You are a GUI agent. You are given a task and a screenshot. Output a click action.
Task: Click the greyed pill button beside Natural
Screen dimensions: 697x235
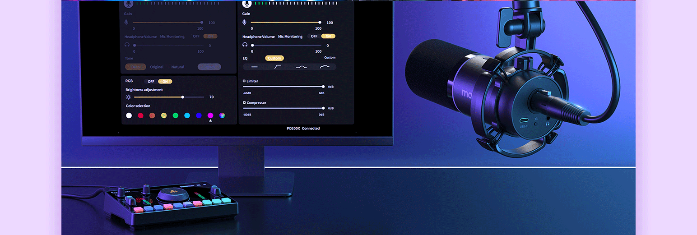click(209, 67)
